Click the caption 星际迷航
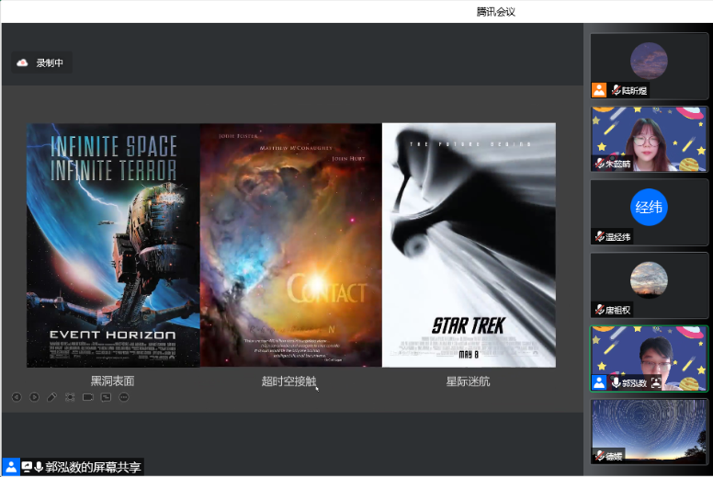Screen dimensions: 713x477 click(x=468, y=381)
